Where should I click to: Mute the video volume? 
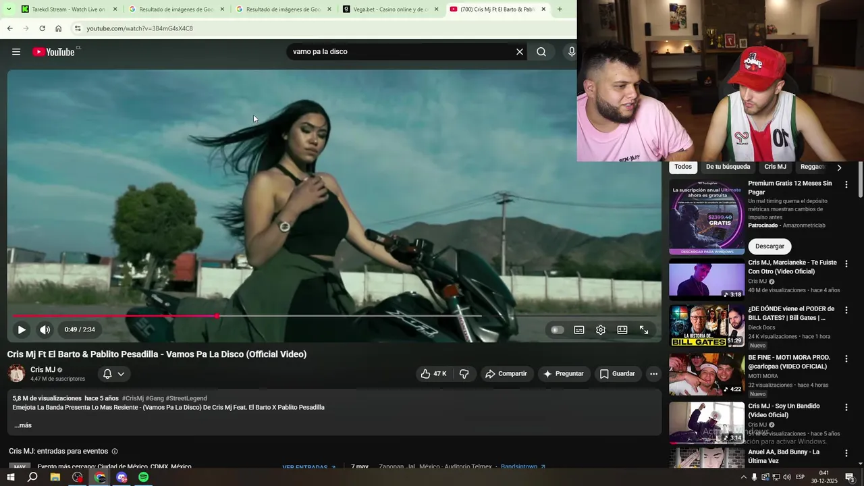pos(45,330)
